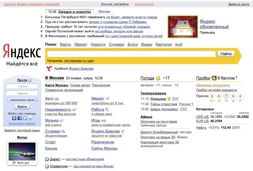253x171 pixels.
Task: Click the speaker icon beside Музыка
Action: point(62,121)
